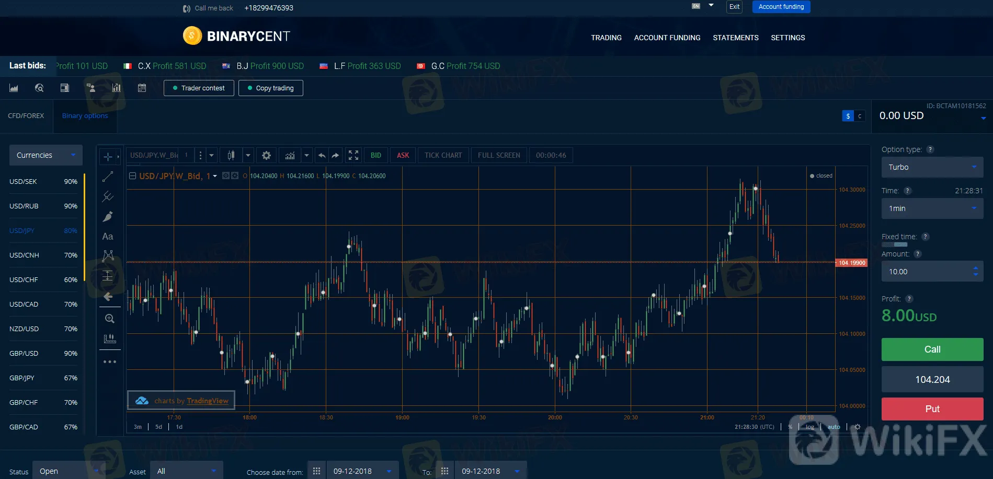The width and height of the screenshot is (993, 479).
Task: Open the market analysis globe-search icon
Action: [x=39, y=88]
